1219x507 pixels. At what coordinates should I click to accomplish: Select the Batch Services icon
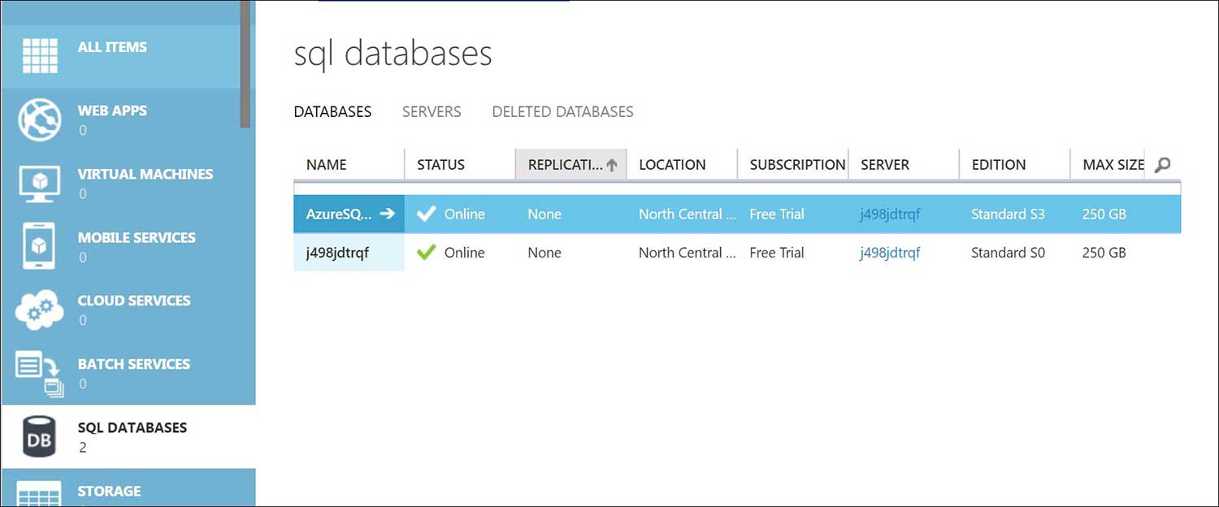coord(38,374)
